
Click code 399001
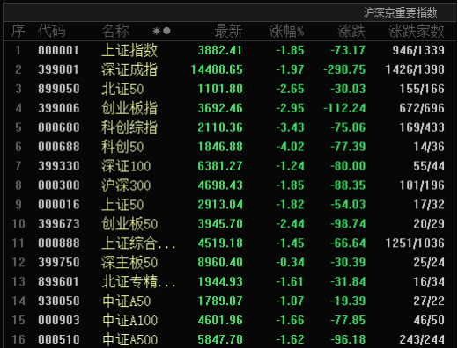[58, 69]
